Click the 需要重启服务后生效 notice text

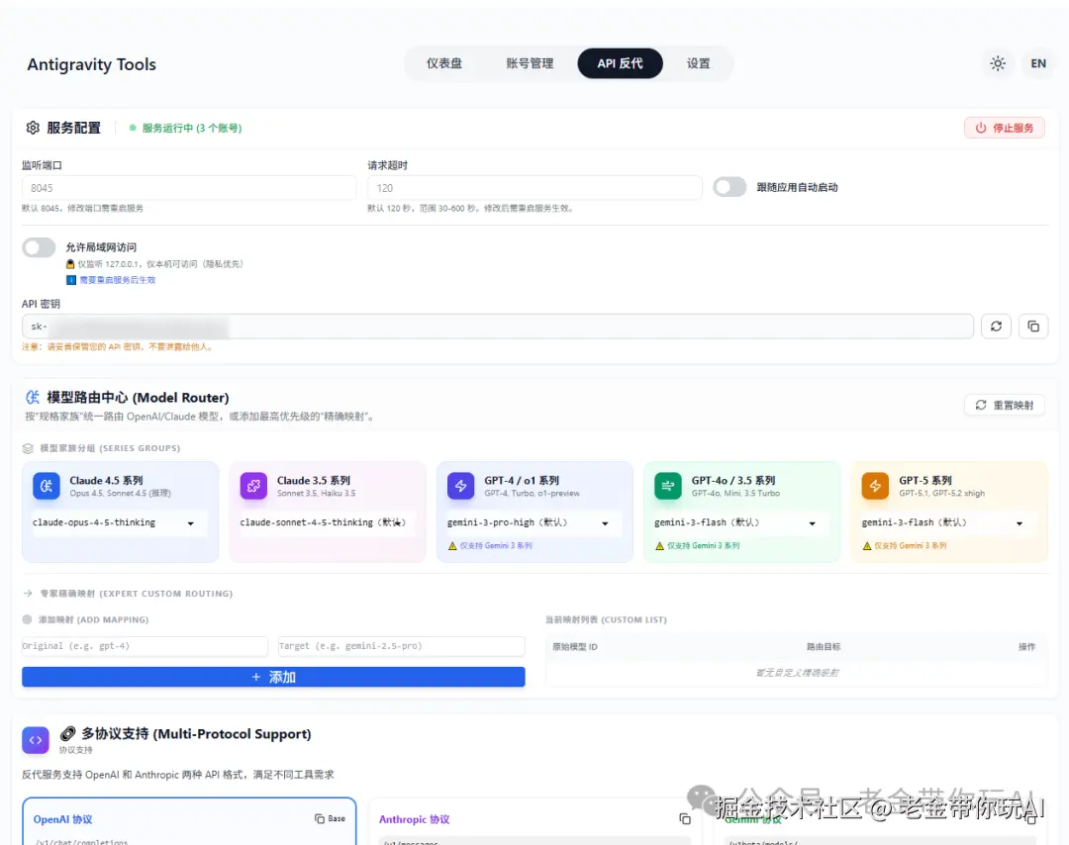click(117, 280)
